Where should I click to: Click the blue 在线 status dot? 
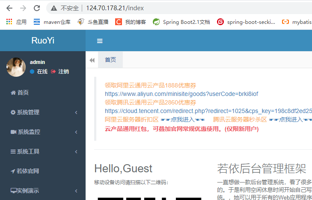click(x=32, y=72)
